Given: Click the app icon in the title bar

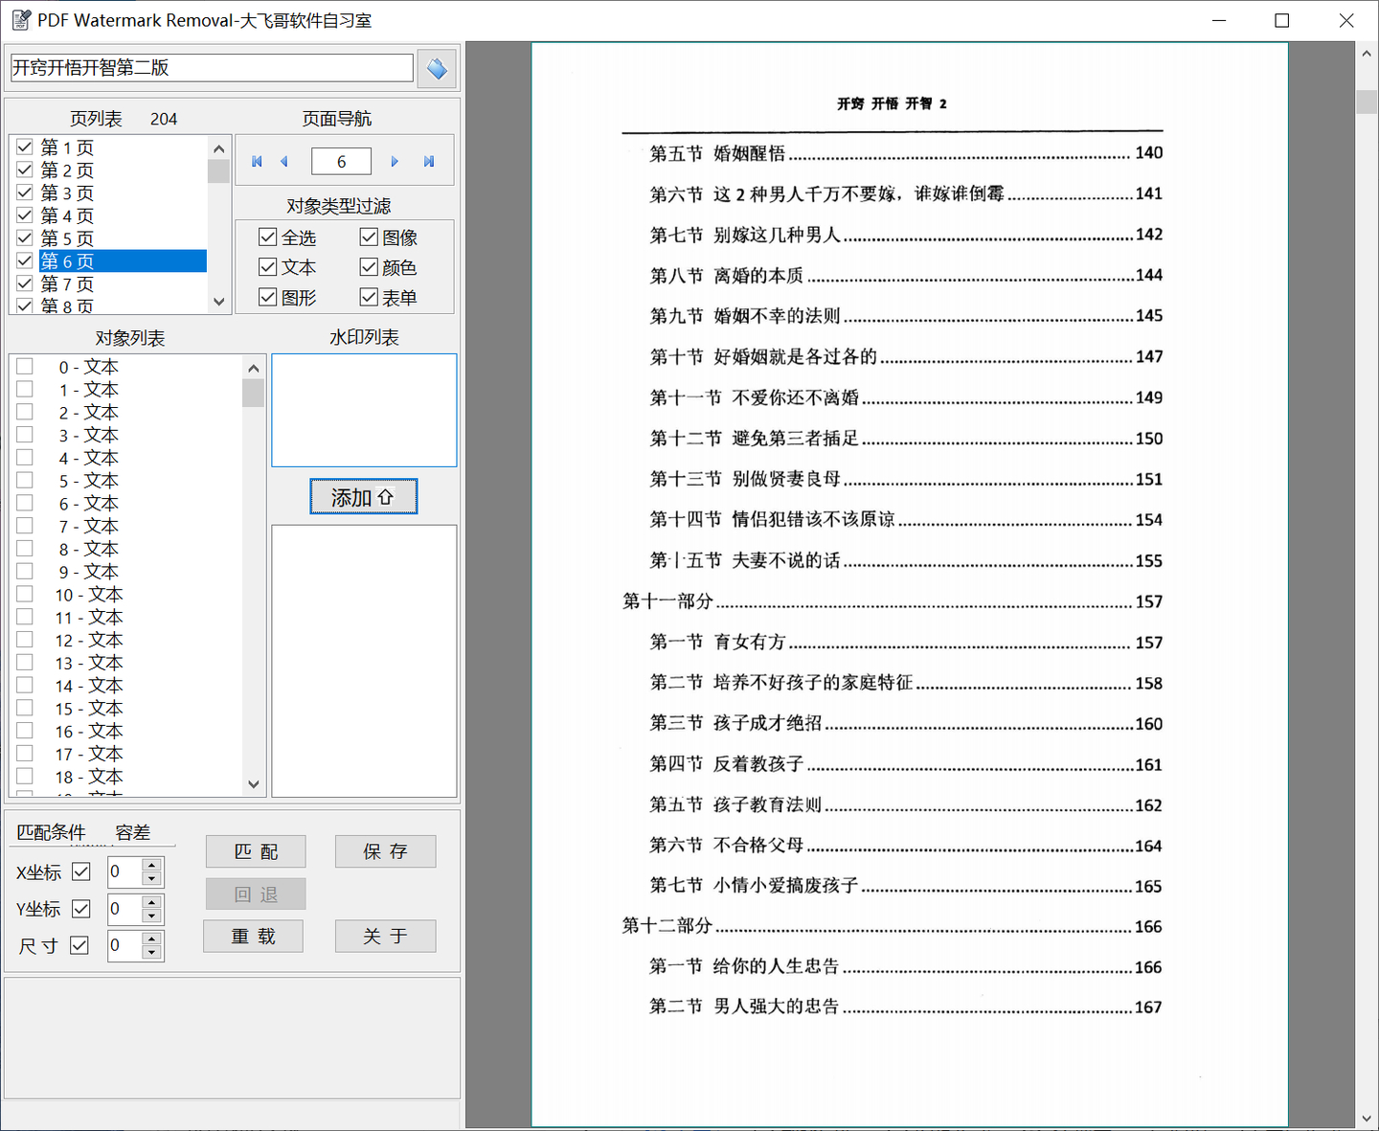Looking at the screenshot, I should (21, 19).
